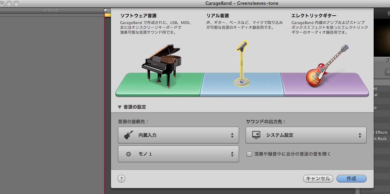Open the 内蔵入力 input source dropdown

click(x=178, y=135)
